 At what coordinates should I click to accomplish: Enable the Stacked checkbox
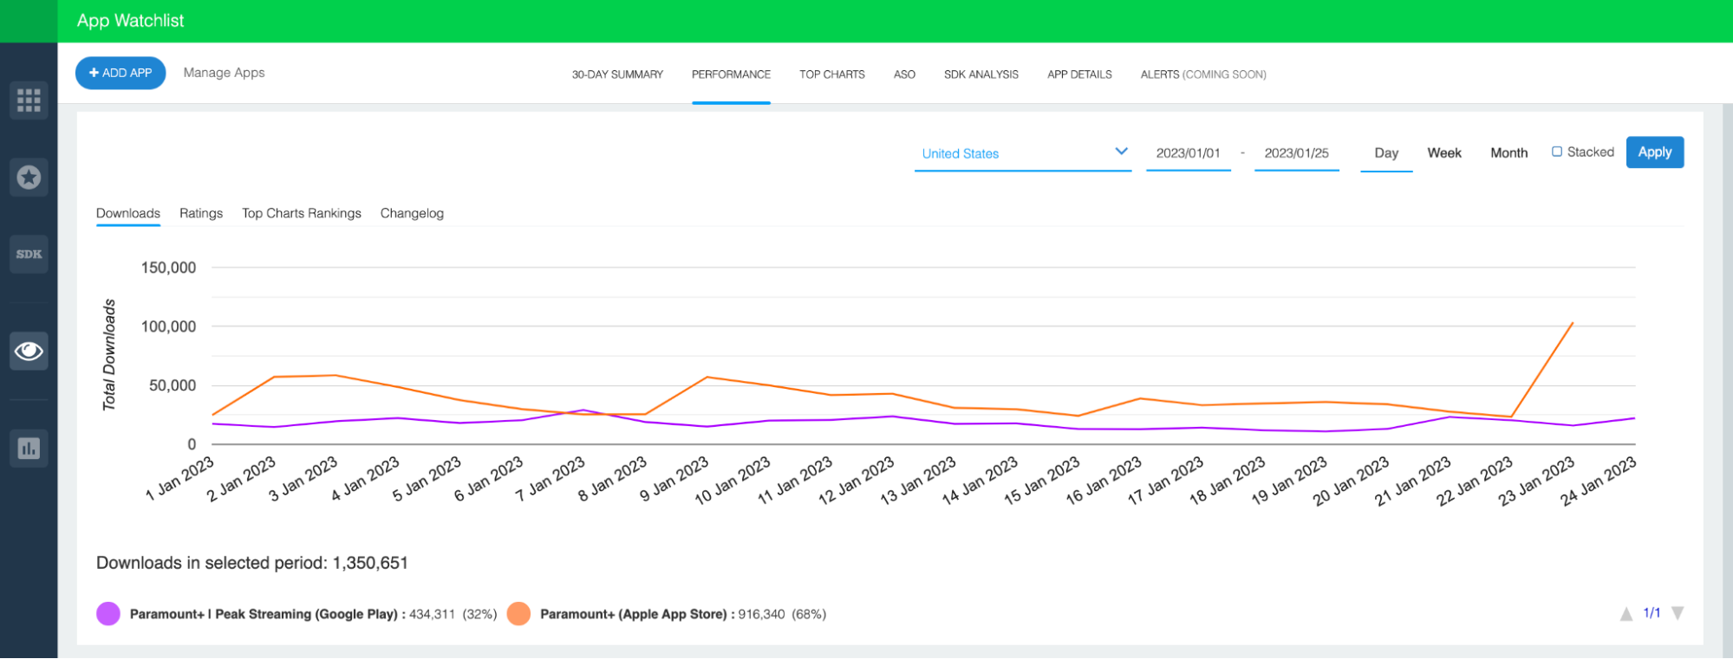pyautogui.click(x=1557, y=152)
